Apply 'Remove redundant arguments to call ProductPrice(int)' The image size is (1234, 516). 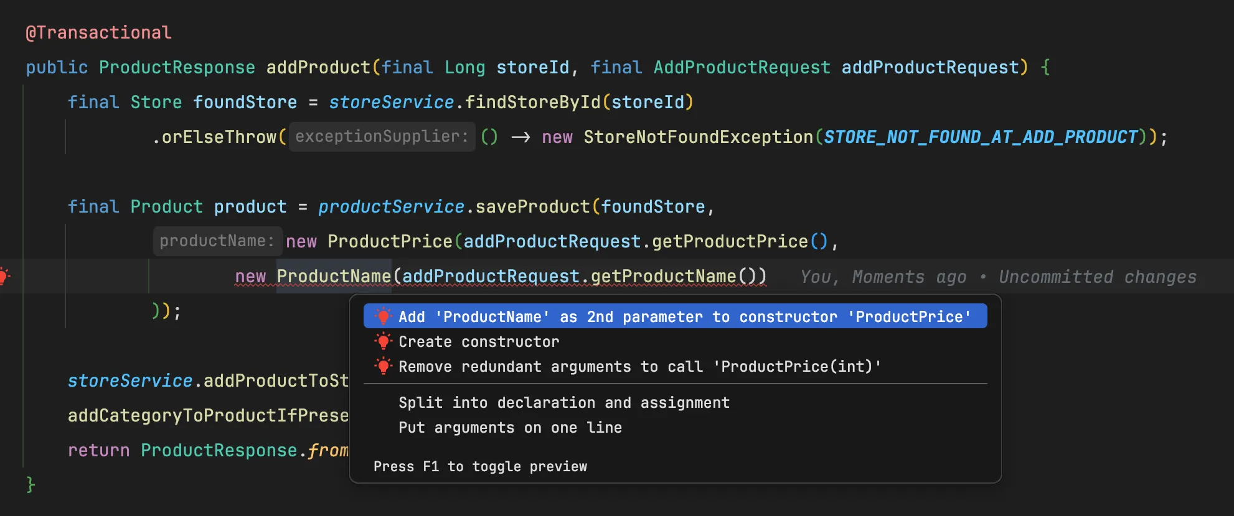click(x=639, y=366)
